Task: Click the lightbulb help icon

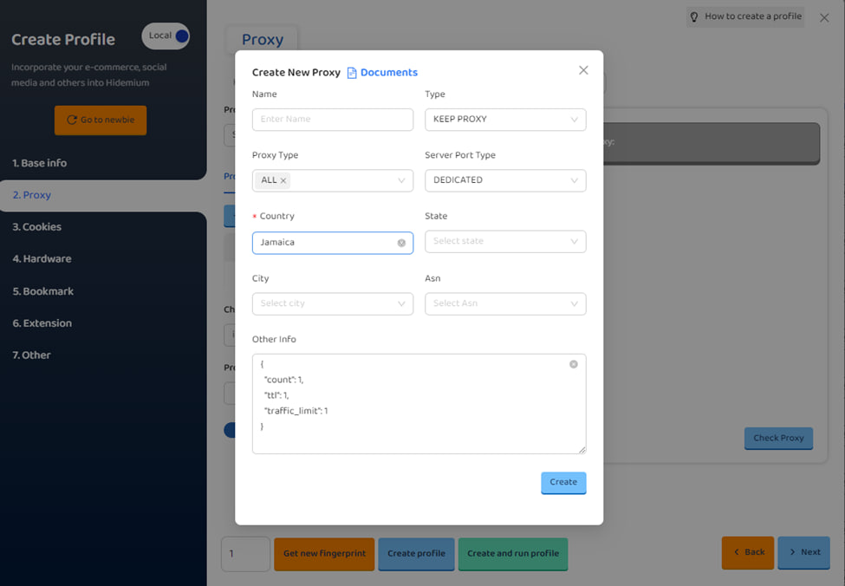Action: pos(694,16)
